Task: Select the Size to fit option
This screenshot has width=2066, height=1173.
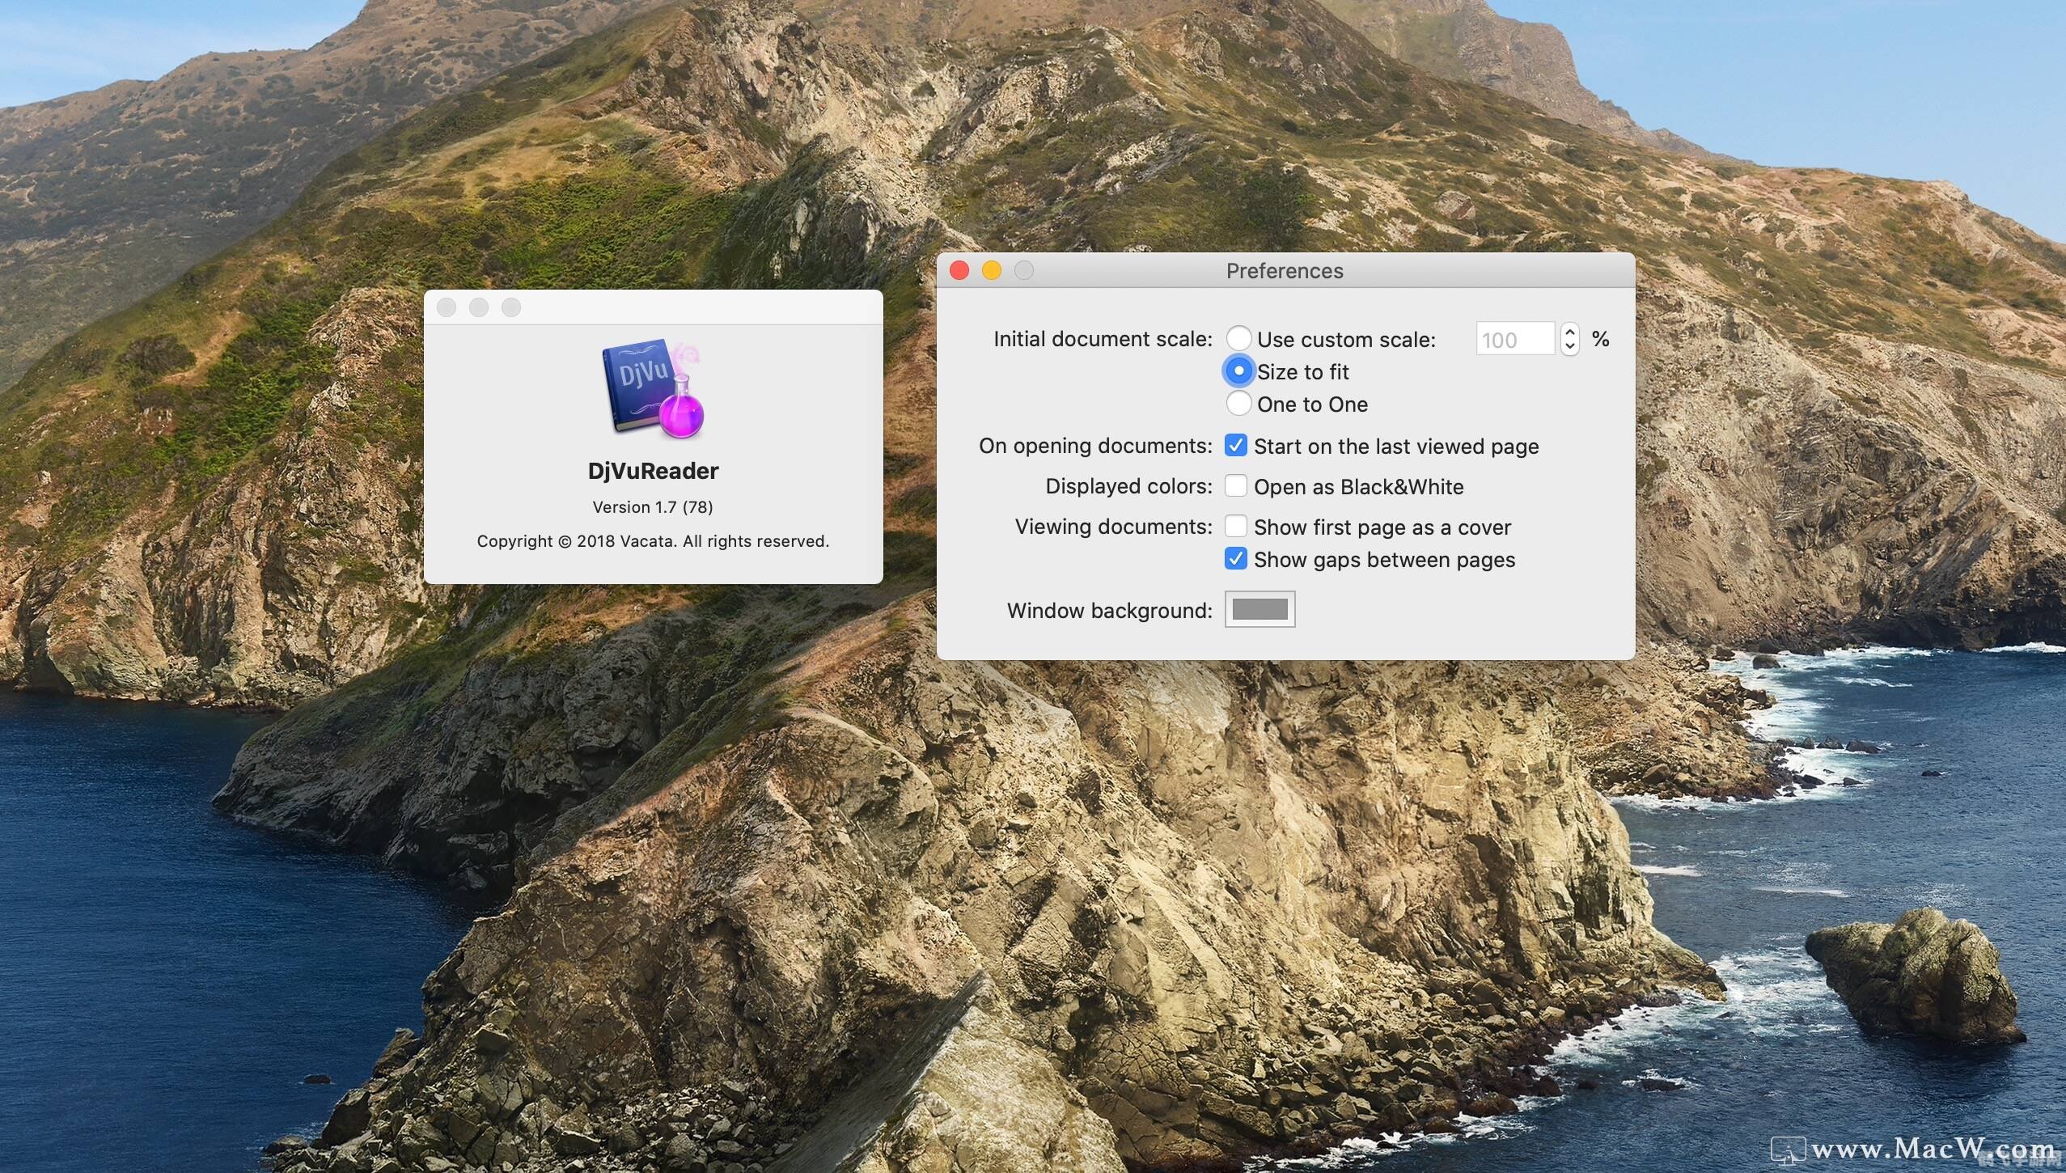Action: click(1238, 371)
